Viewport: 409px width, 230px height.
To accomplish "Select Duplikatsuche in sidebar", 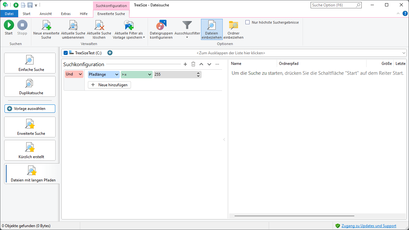I will (30, 86).
